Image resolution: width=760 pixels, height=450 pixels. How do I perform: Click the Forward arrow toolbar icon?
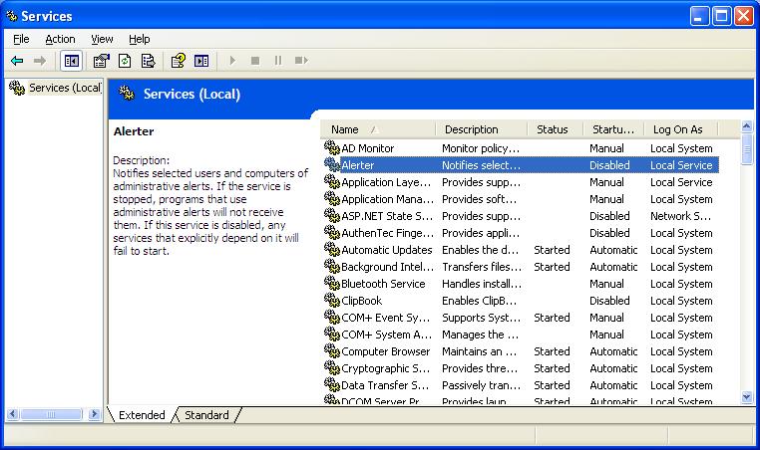(x=40, y=61)
